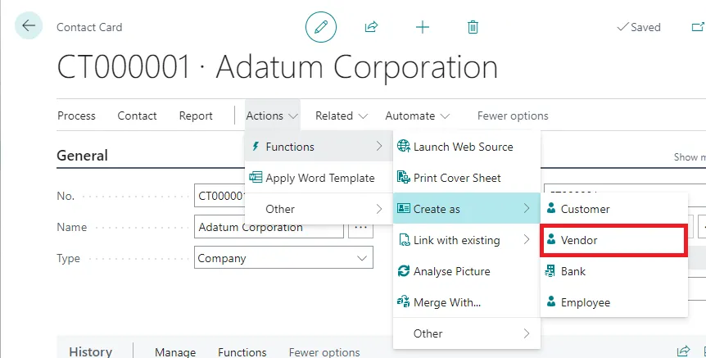Expand Link with existing submenu arrow
706x358 pixels.
[527, 239]
